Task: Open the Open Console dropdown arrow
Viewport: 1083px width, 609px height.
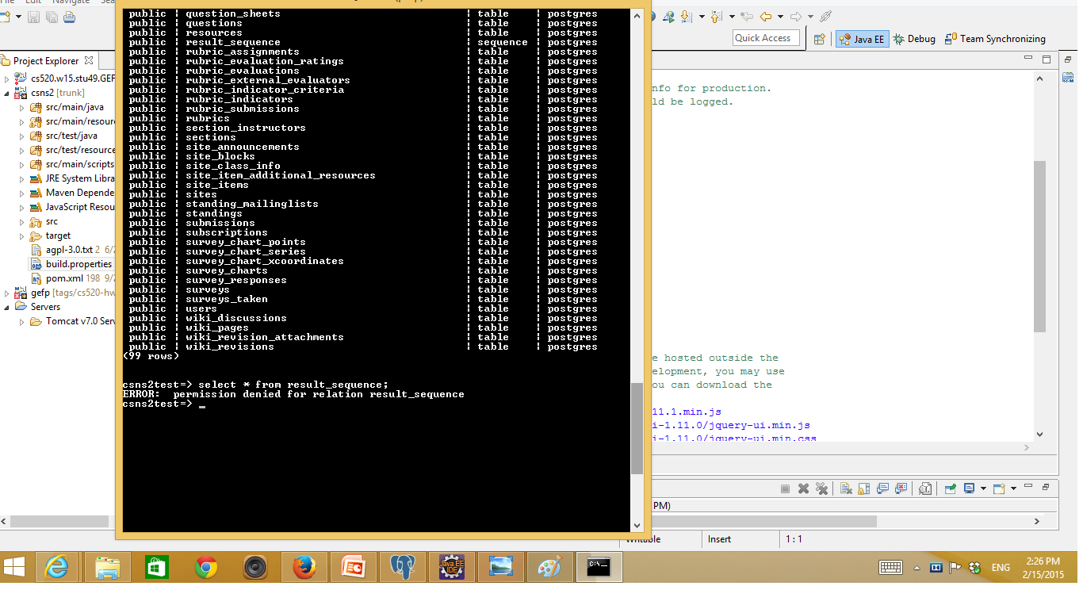Action: tap(1013, 488)
